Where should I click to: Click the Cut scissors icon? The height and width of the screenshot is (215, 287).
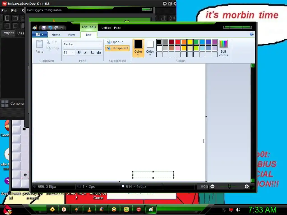pos(48,42)
